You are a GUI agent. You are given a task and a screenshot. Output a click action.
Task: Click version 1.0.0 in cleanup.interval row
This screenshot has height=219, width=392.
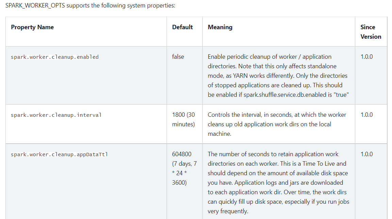(367, 115)
